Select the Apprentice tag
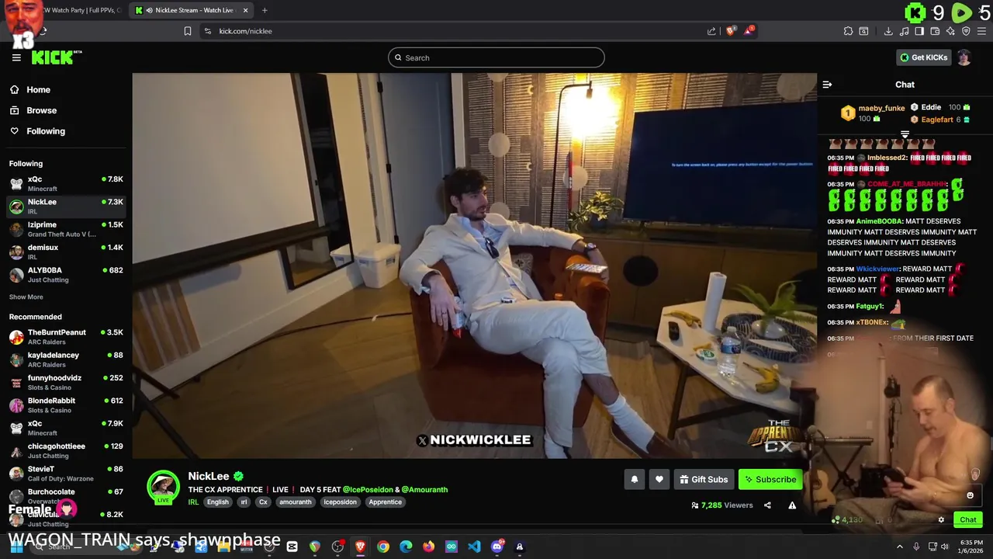The height and width of the screenshot is (559, 993). (386, 502)
